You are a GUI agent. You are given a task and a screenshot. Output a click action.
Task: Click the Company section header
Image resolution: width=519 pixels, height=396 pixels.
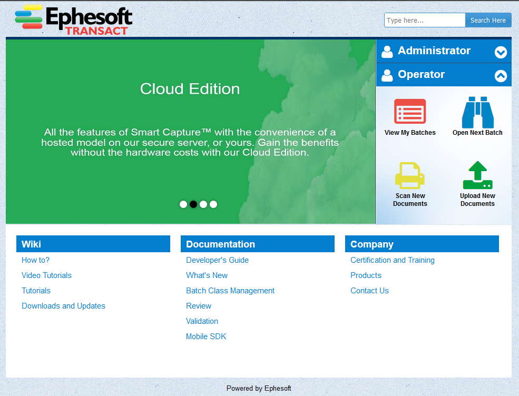422,244
